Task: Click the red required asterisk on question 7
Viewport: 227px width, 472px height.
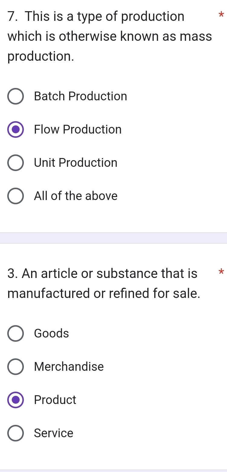Action: tap(221, 15)
